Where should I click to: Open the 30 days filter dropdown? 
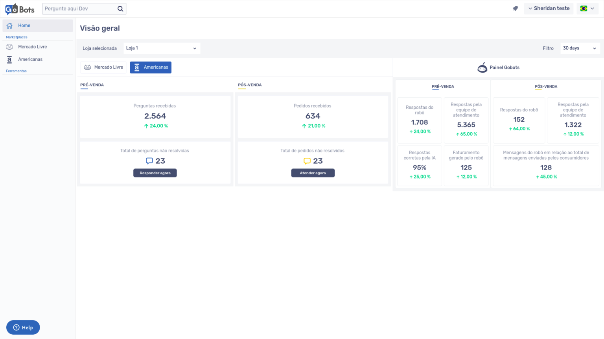(x=580, y=48)
